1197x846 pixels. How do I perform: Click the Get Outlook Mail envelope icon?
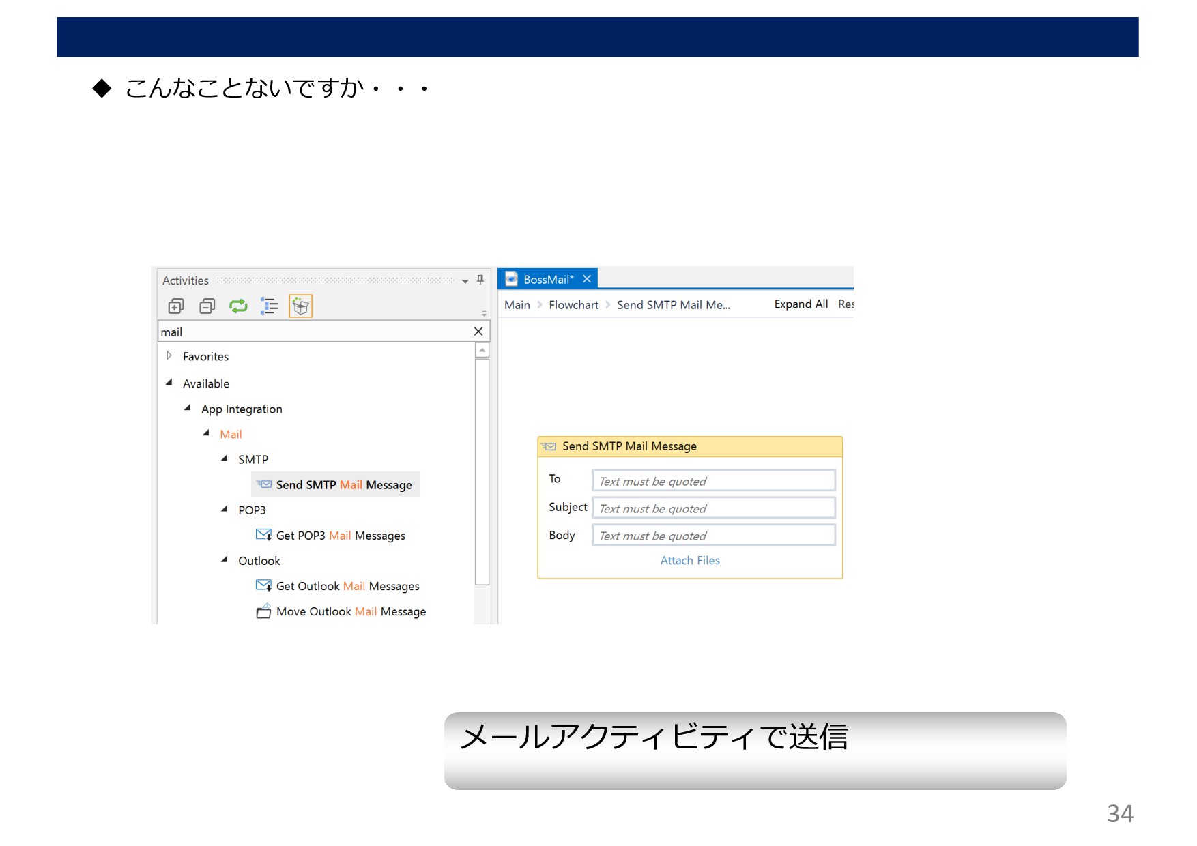[264, 585]
